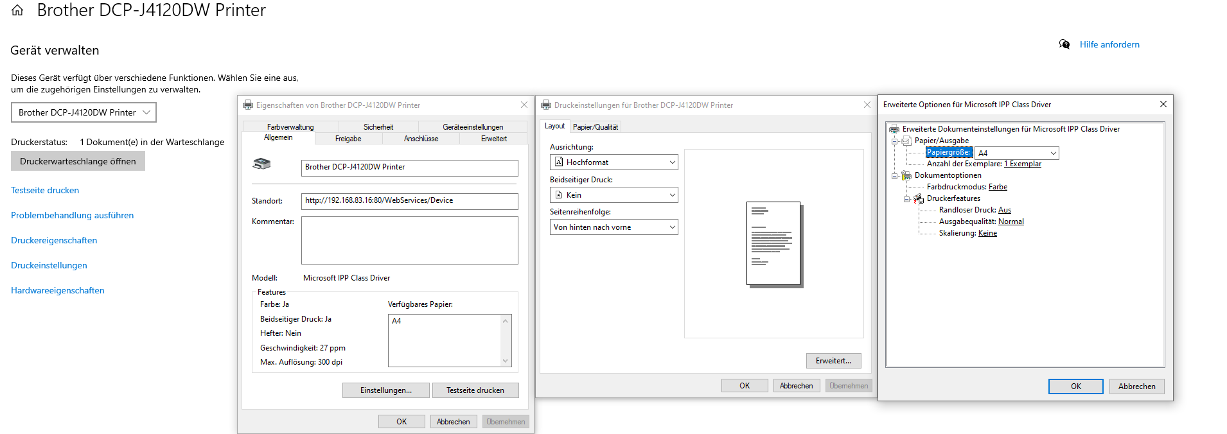
Task: Click the Kommentar text area
Action: pos(409,240)
